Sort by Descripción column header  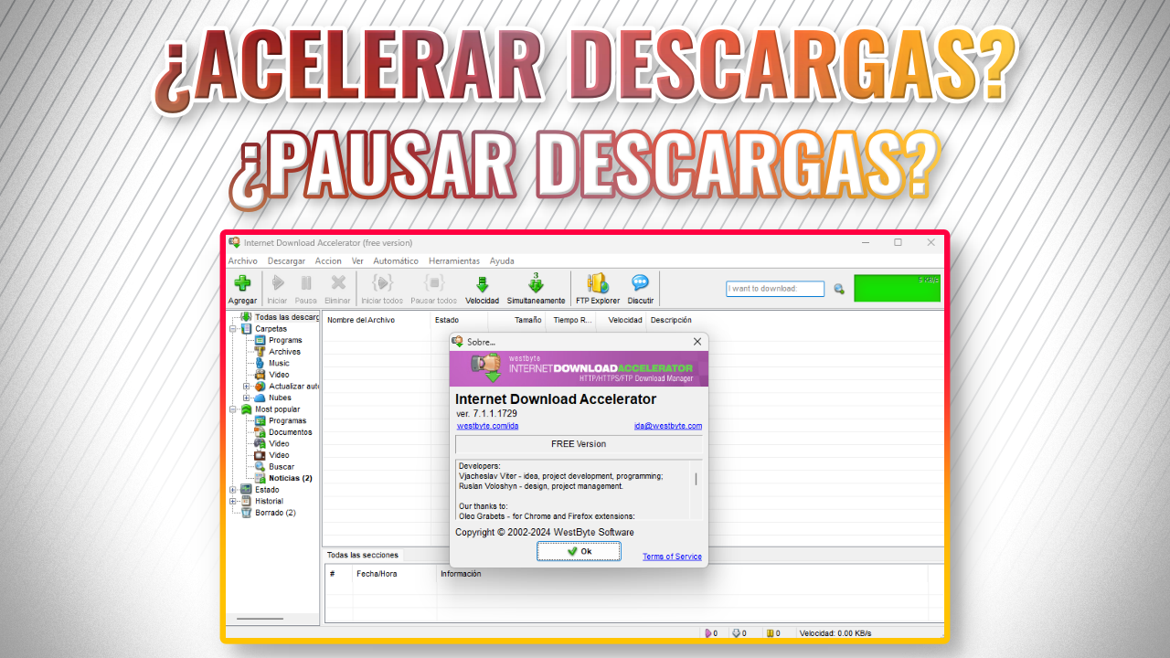(671, 320)
